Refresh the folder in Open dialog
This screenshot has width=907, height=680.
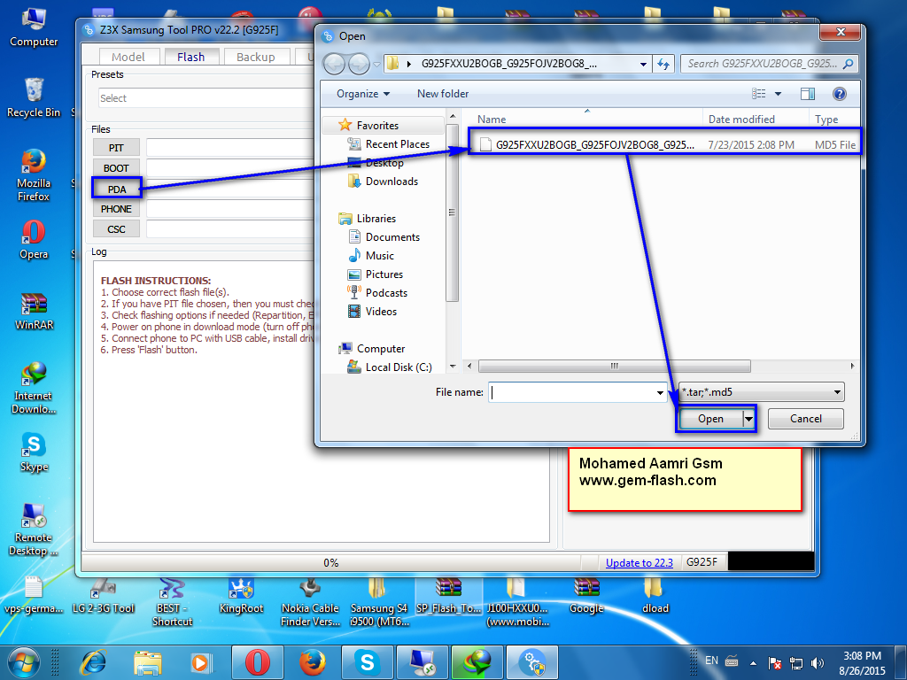click(663, 64)
